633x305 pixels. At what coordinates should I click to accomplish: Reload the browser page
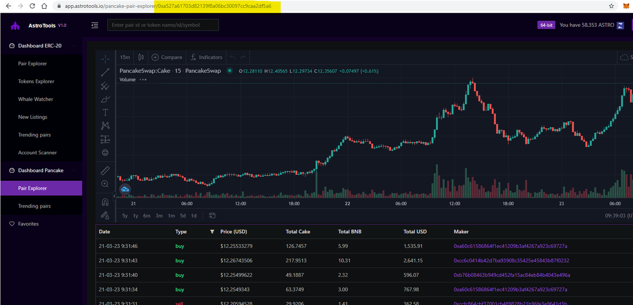click(x=33, y=6)
